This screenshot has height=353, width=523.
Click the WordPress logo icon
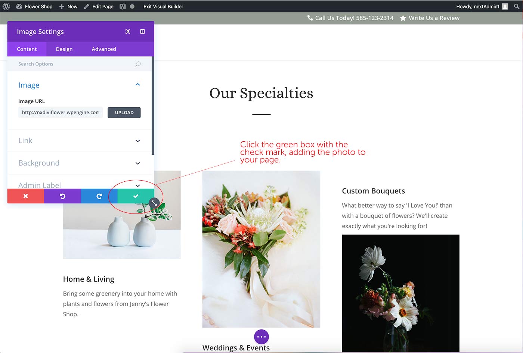(6, 6)
